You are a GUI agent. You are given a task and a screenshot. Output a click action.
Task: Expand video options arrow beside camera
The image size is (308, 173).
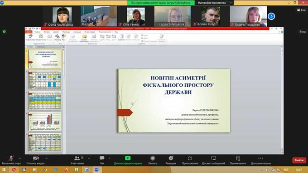46,158
